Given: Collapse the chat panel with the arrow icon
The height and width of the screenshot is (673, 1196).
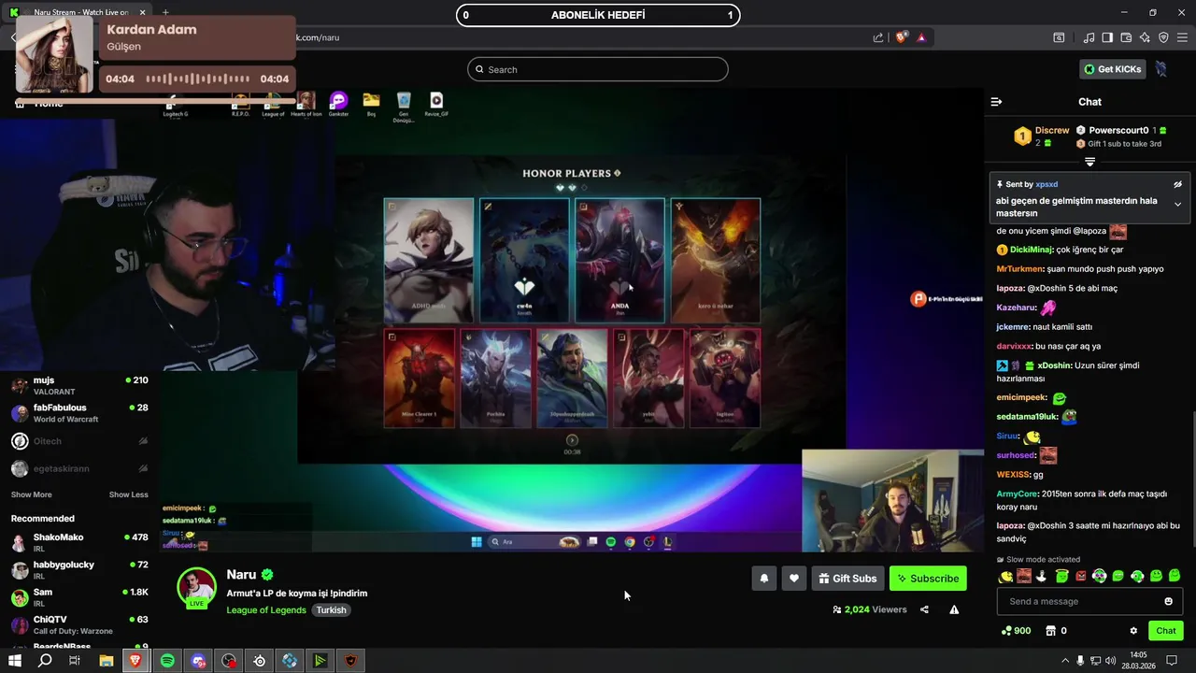Looking at the screenshot, I should point(996,102).
